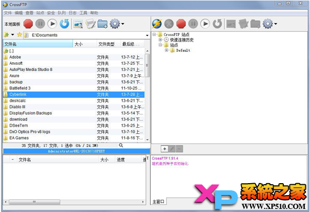Click the view image icon in local toolbar
Image resolution: width=310 pixels, height=212 pixels.
(78, 24)
